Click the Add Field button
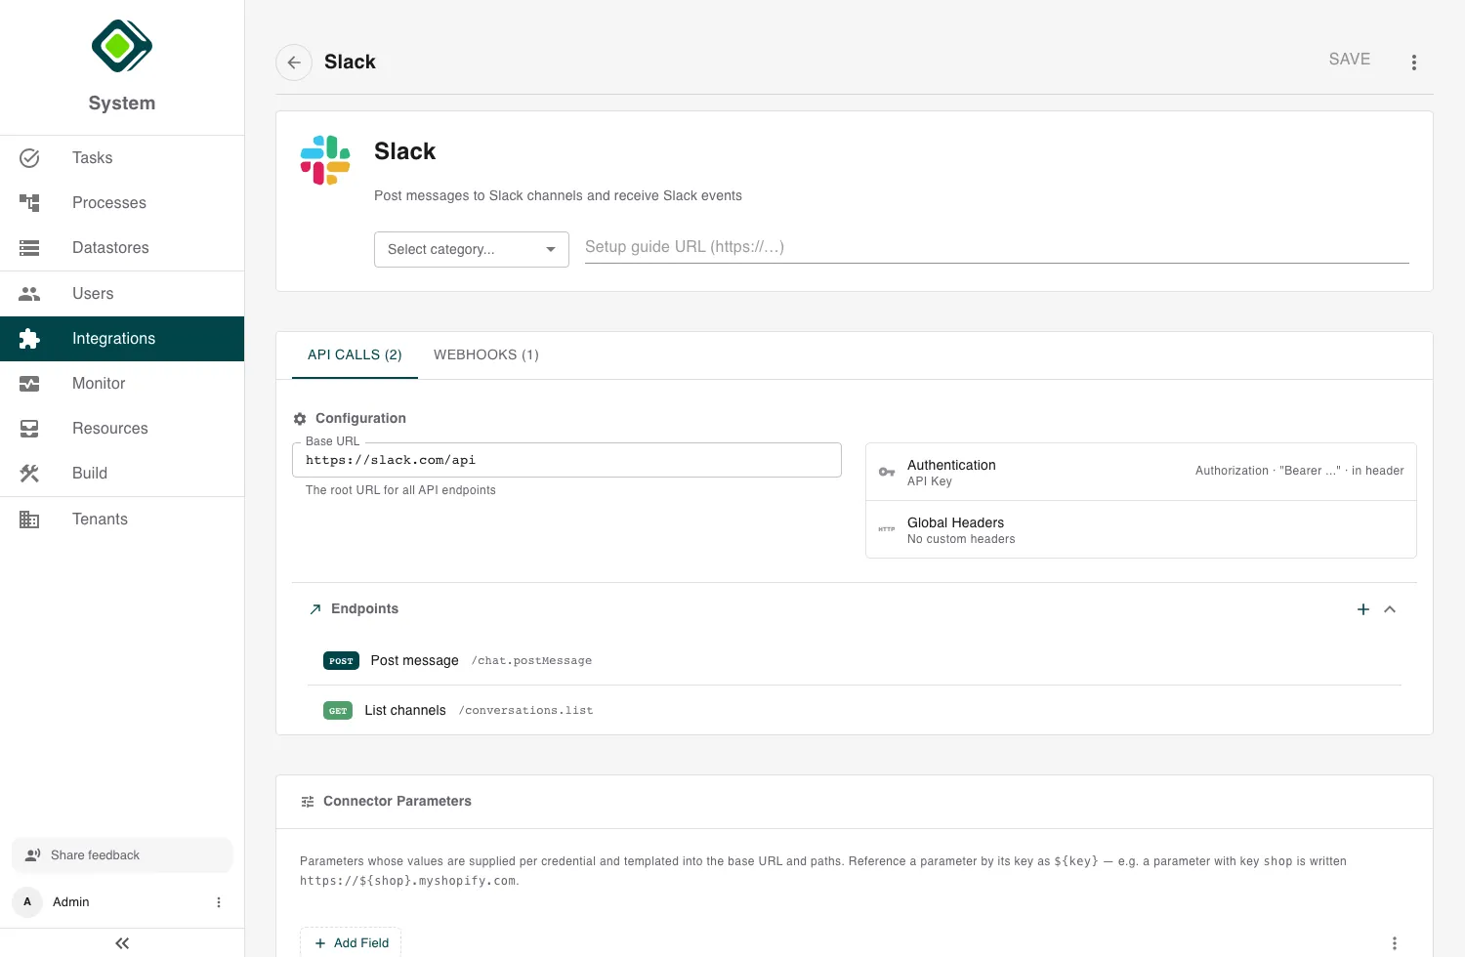The image size is (1465, 957). click(351, 943)
